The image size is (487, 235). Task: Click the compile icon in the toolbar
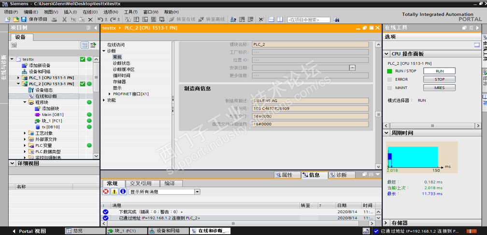pyautogui.click(x=128, y=19)
